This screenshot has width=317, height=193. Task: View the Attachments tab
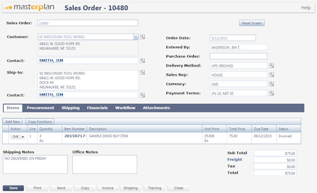pos(156,108)
